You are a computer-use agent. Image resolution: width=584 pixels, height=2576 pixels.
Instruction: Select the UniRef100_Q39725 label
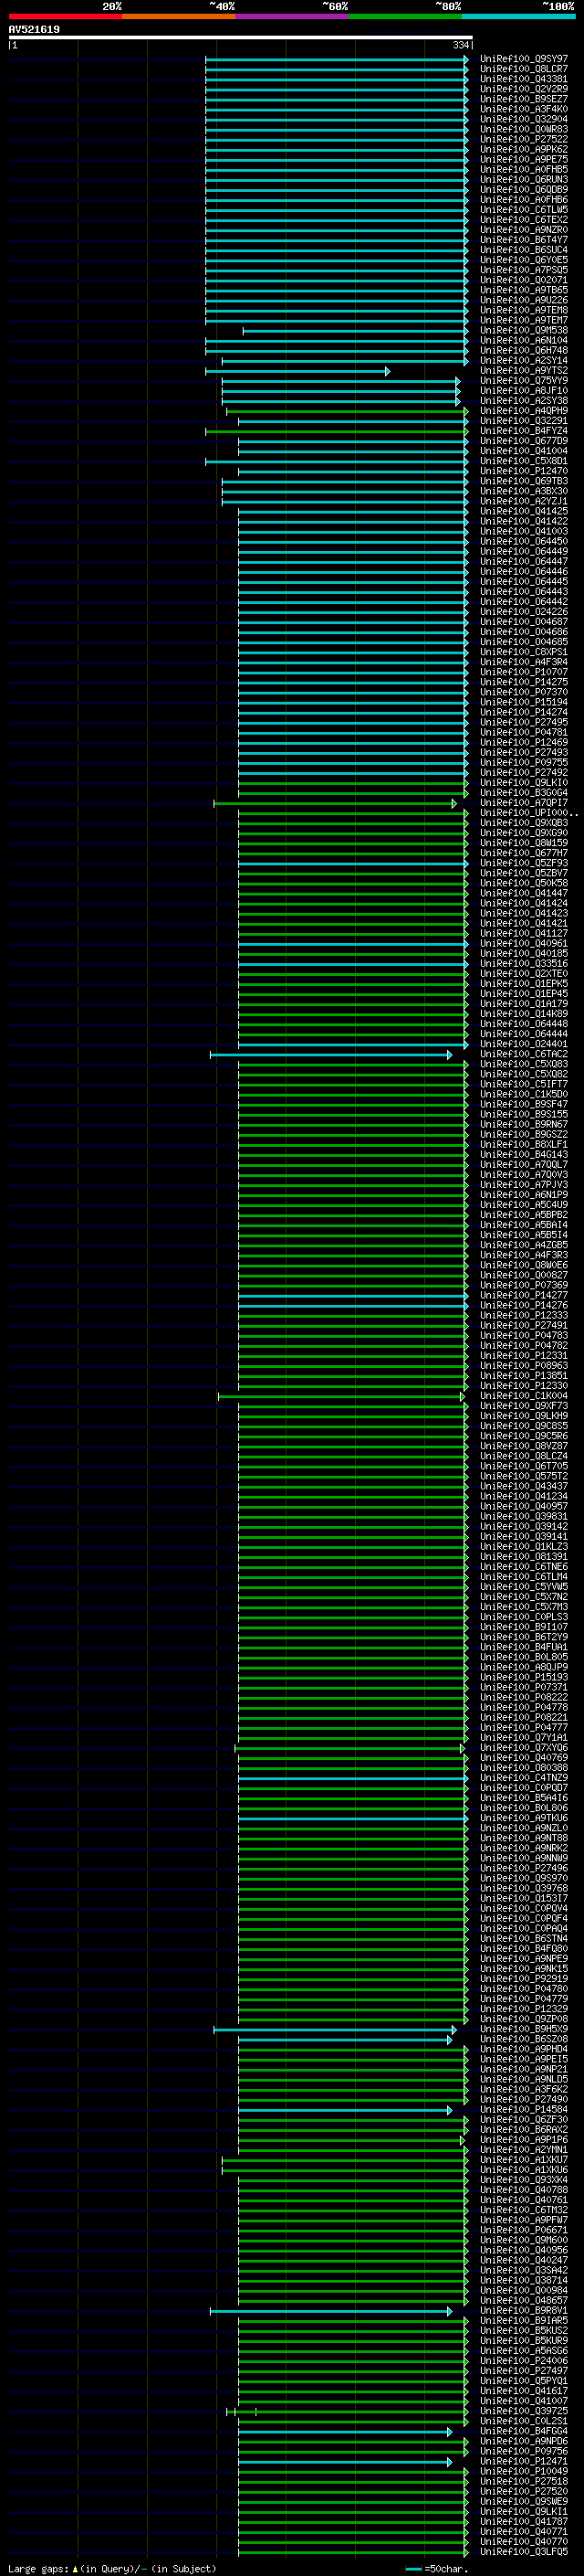[x=523, y=2411]
